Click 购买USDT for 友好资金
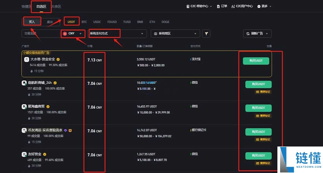Screen dimensions: 323x173 click(258, 156)
